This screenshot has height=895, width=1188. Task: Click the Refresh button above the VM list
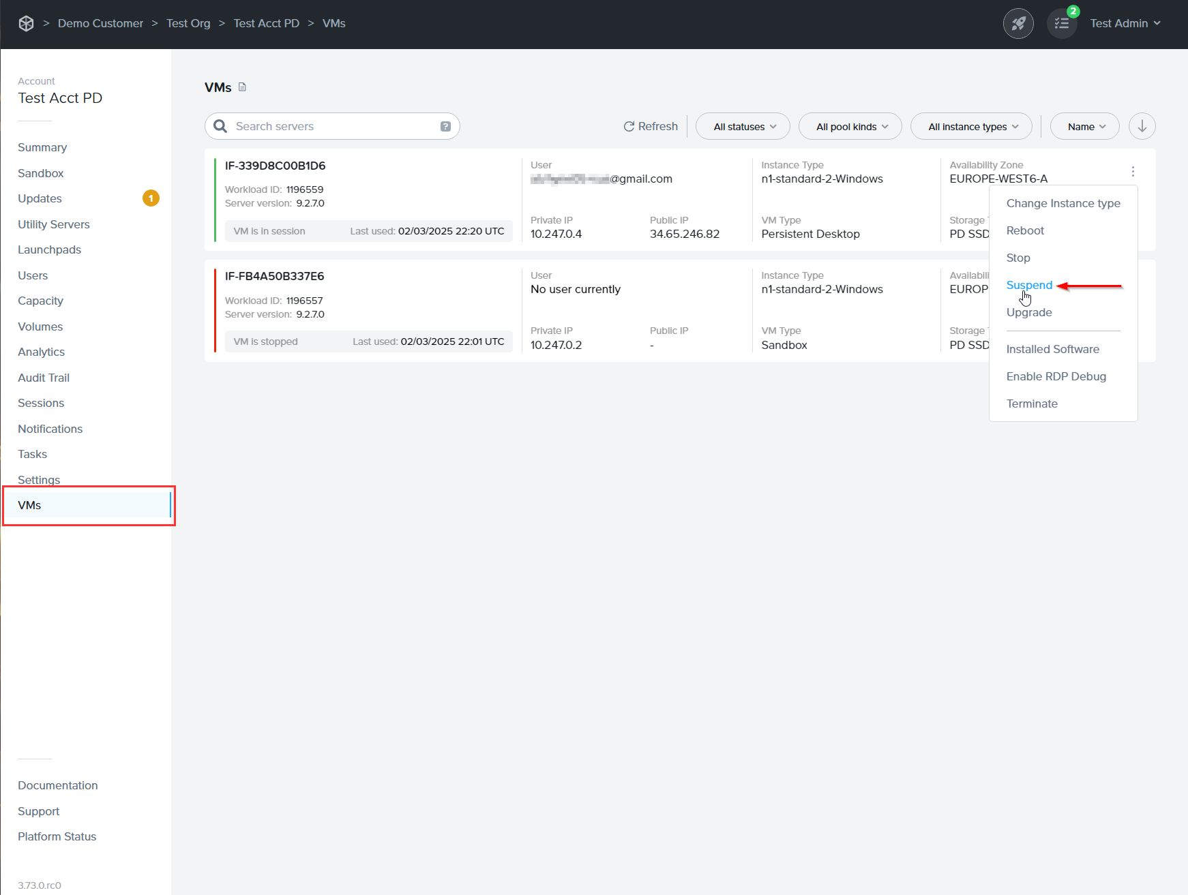650,126
